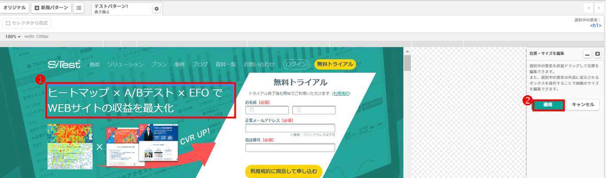Open テストパターン1 gear settings

point(156,9)
